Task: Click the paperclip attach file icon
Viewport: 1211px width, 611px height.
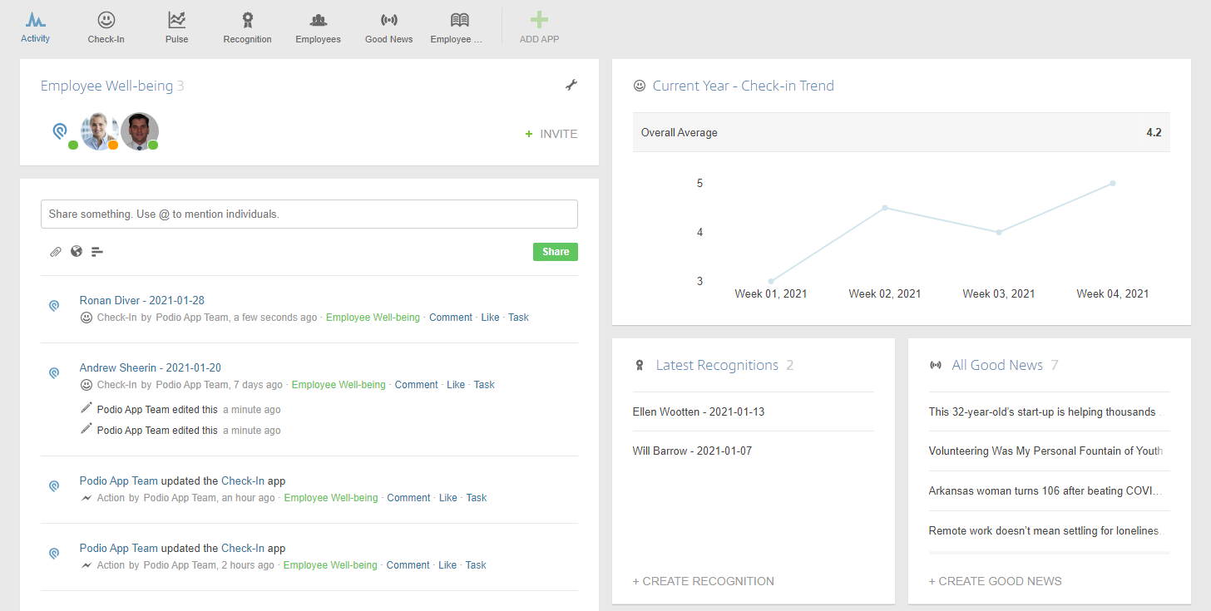Action: coord(56,252)
